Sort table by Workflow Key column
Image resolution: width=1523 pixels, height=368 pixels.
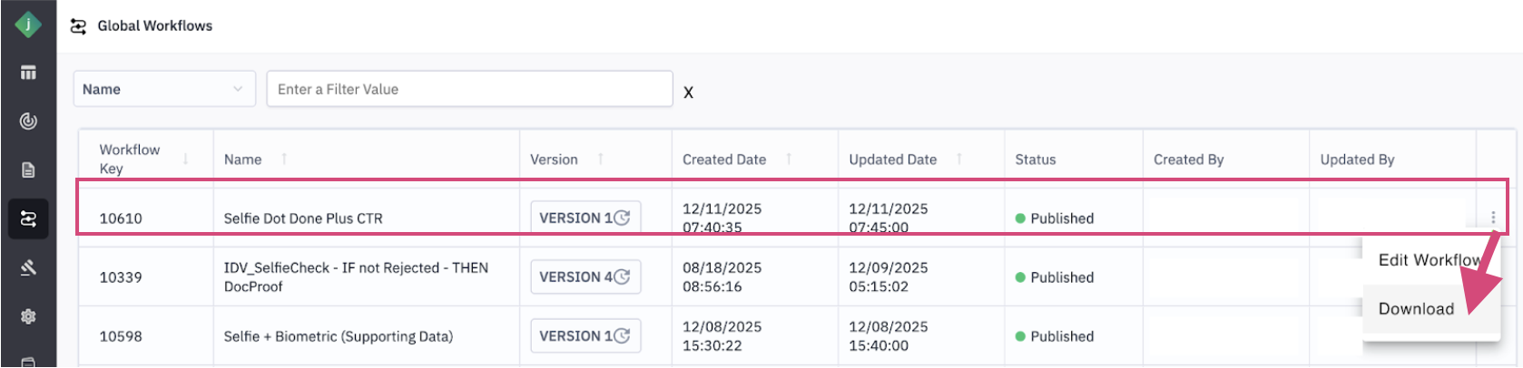tap(185, 159)
